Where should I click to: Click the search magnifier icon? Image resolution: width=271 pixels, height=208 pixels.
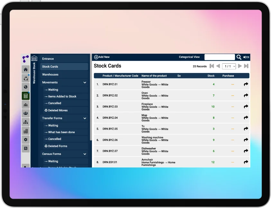[239, 57]
